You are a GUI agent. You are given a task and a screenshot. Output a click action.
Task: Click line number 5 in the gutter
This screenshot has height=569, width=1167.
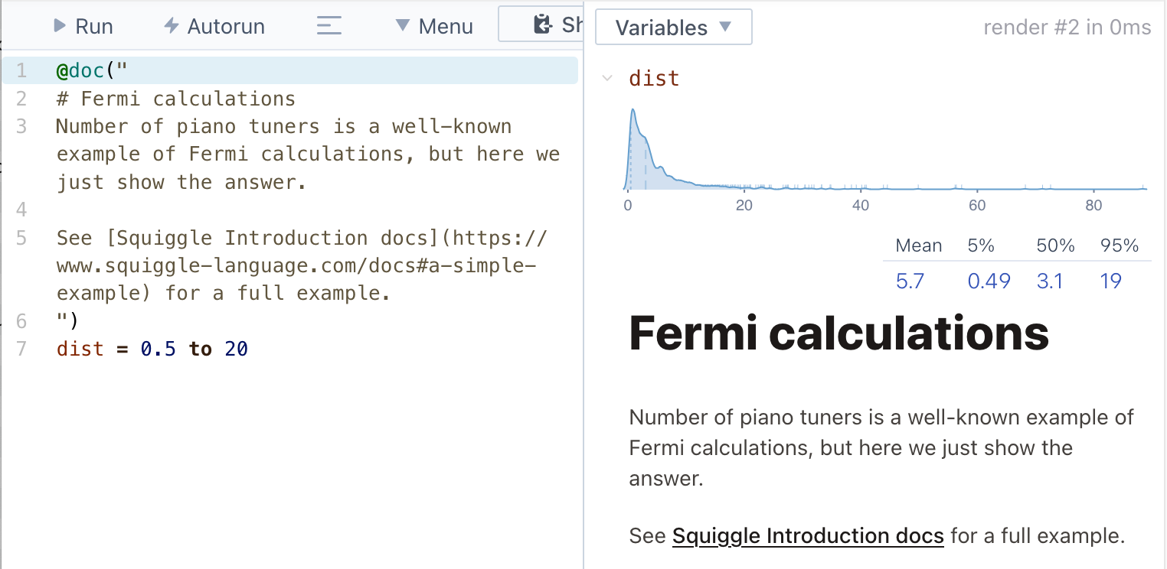(x=21, y=238)
